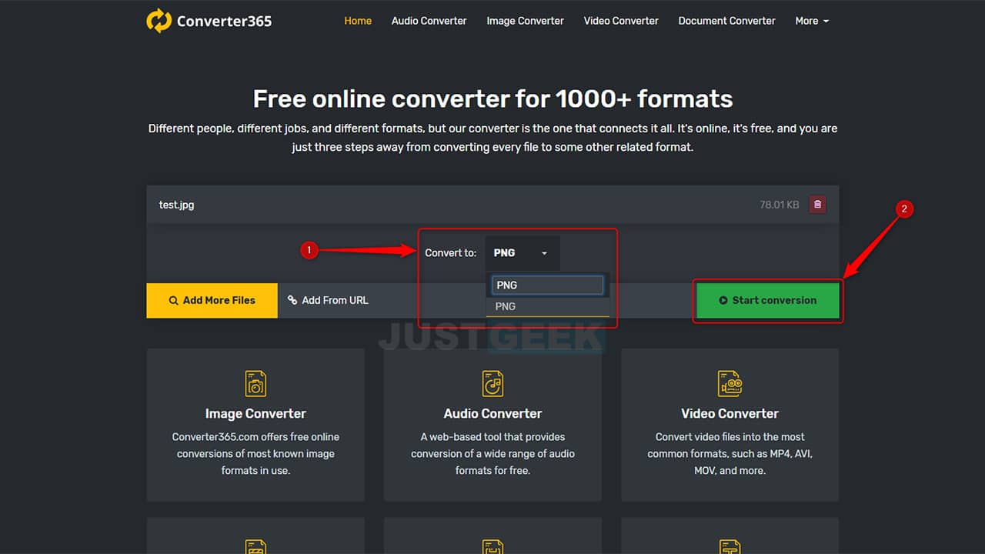Viewport: 985px width, 554px height.
Task: Start the conversion with the green button
Action: point(767,300)
